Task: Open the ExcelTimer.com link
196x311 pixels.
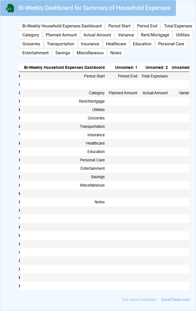Action: [x=175, y=300]
